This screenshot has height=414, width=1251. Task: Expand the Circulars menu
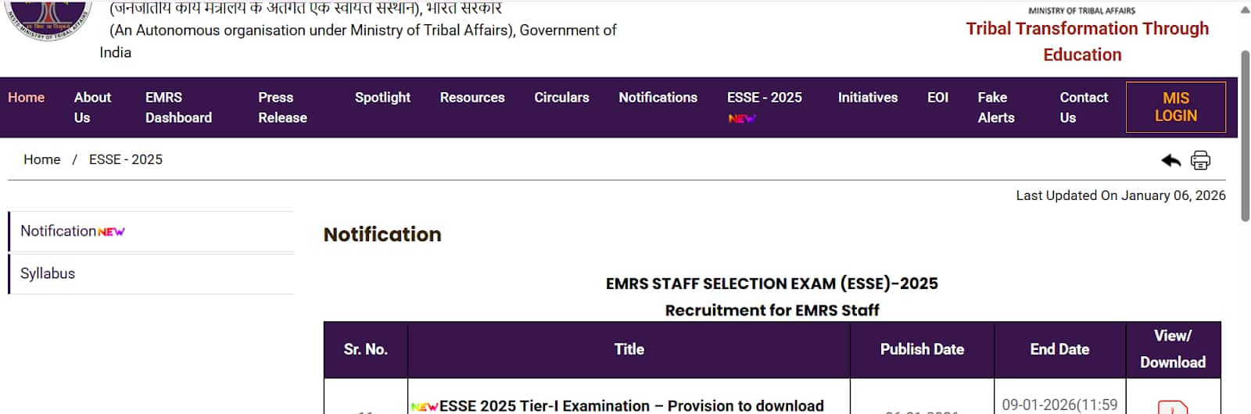coord(561,98)
